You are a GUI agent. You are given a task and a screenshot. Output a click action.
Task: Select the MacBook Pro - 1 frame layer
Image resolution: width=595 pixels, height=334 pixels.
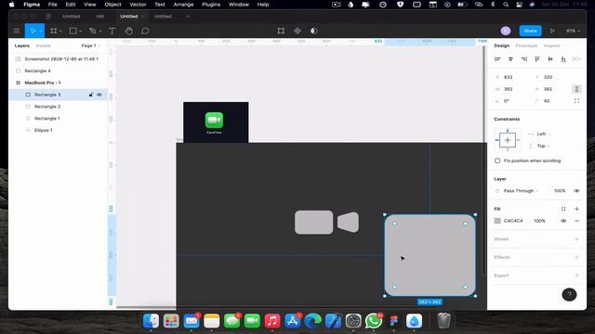point(43,83)
